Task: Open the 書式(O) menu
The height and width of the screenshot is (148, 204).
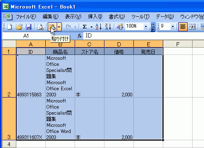Action: 117,17
